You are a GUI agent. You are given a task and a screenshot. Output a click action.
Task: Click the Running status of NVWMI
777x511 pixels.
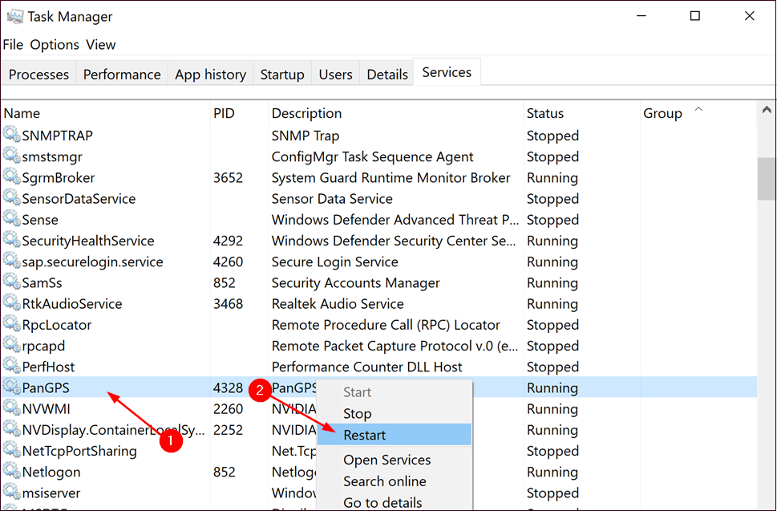[x=552, y=409]
